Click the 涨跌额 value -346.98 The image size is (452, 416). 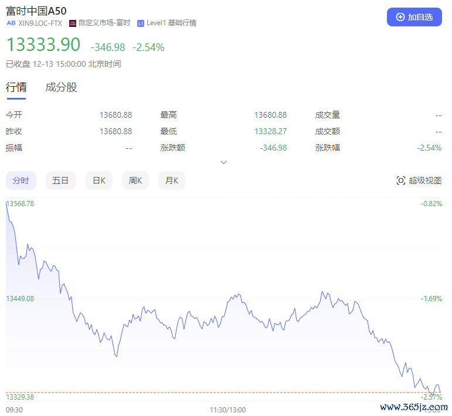[273, 148]
